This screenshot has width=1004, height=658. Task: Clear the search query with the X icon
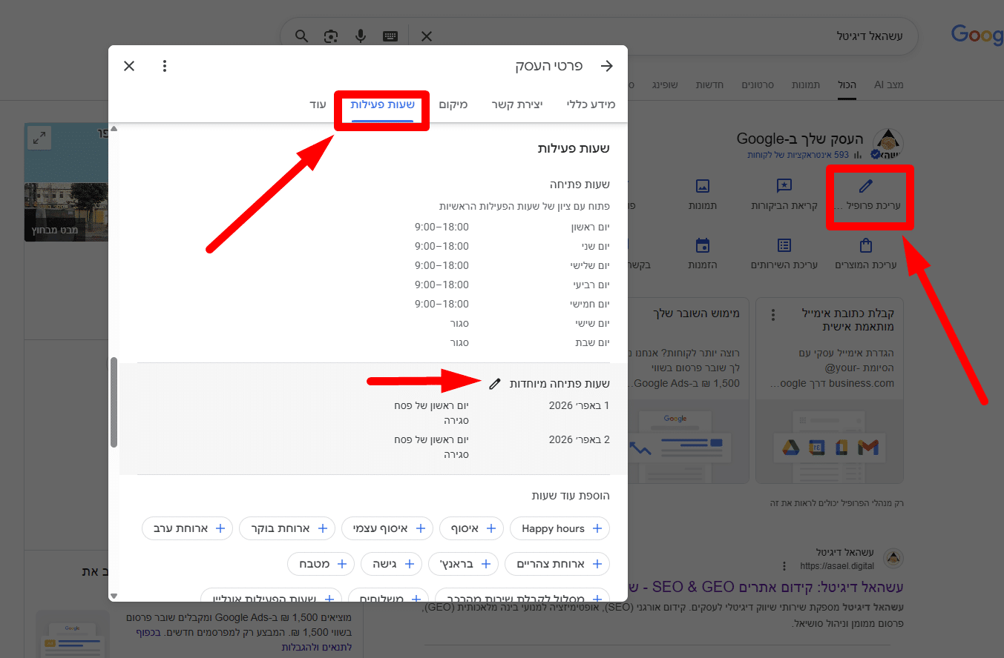pyautogui.click(x=427, y=36)
